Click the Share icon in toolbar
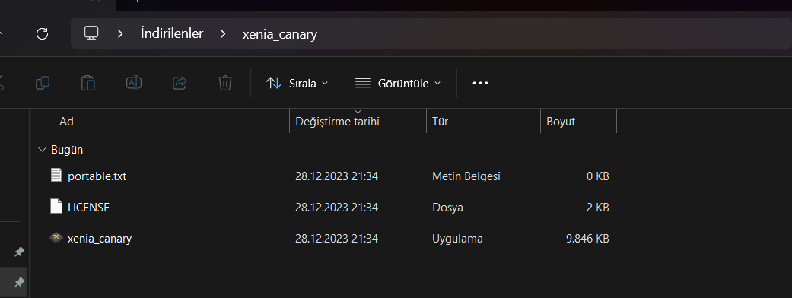Viewport: 792px width, 298px height. tap(180, 83)
